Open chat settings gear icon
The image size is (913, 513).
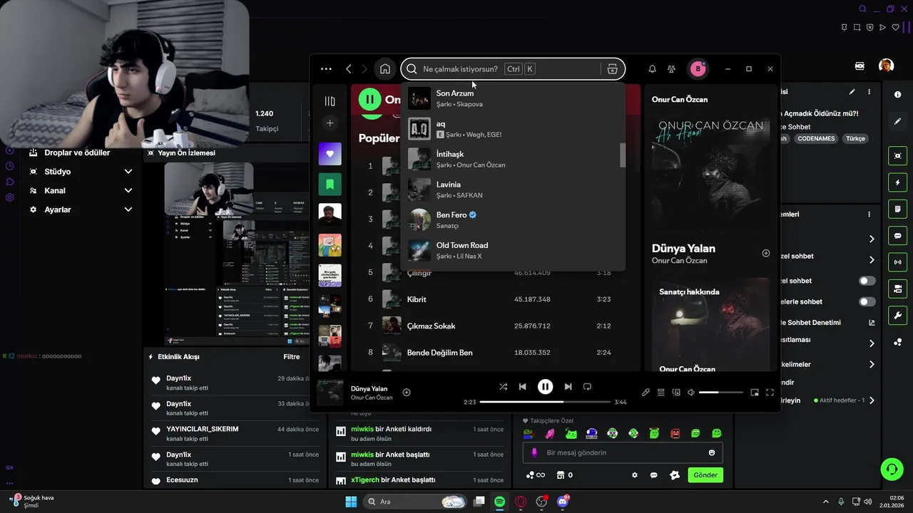pyautogui.click(x=635, y=475)
